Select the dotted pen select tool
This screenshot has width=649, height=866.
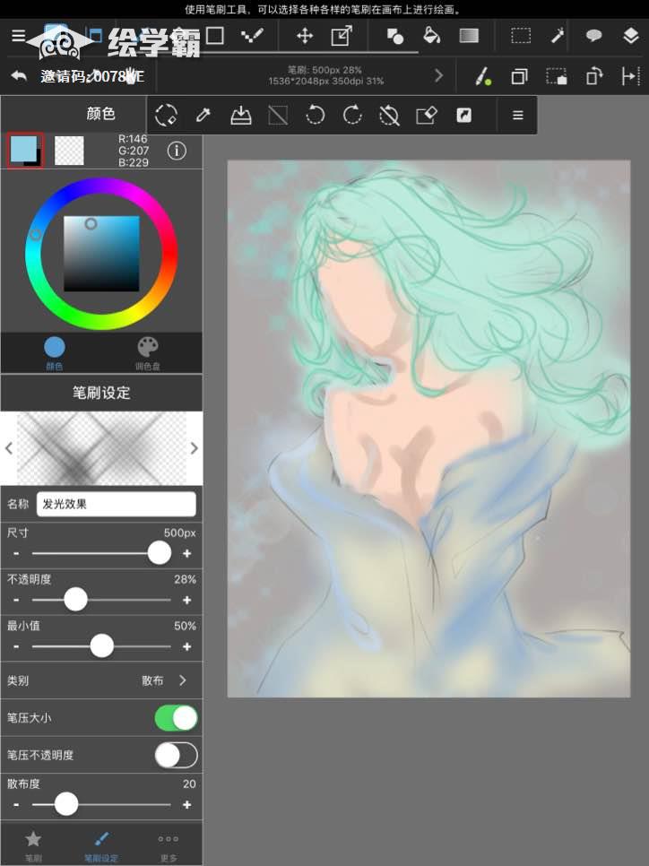coord(252,36)
